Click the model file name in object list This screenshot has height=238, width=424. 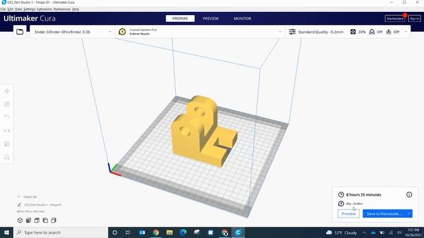click(x=43, y=205)
